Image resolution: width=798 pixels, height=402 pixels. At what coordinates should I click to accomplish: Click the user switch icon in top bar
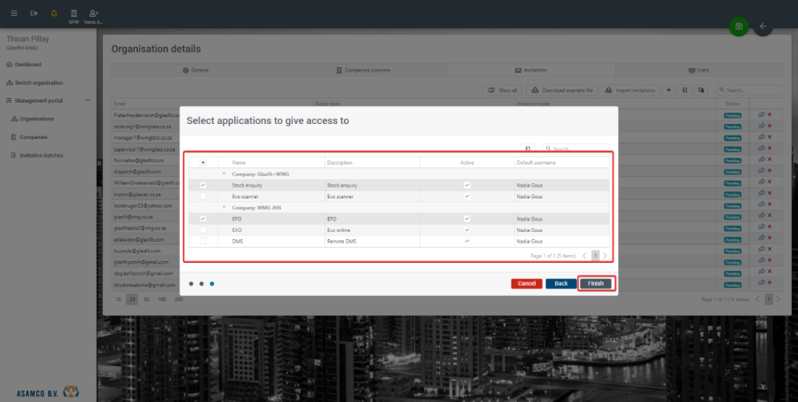94,15
